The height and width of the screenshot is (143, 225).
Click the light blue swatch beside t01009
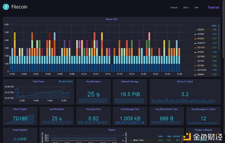click(x=195, y=34)
